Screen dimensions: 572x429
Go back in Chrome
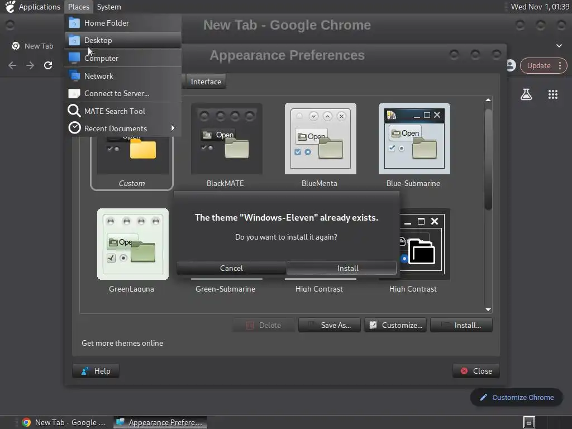[x=12, y=65]
